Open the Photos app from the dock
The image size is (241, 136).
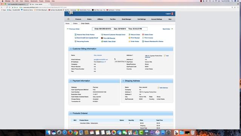[114, 133]
